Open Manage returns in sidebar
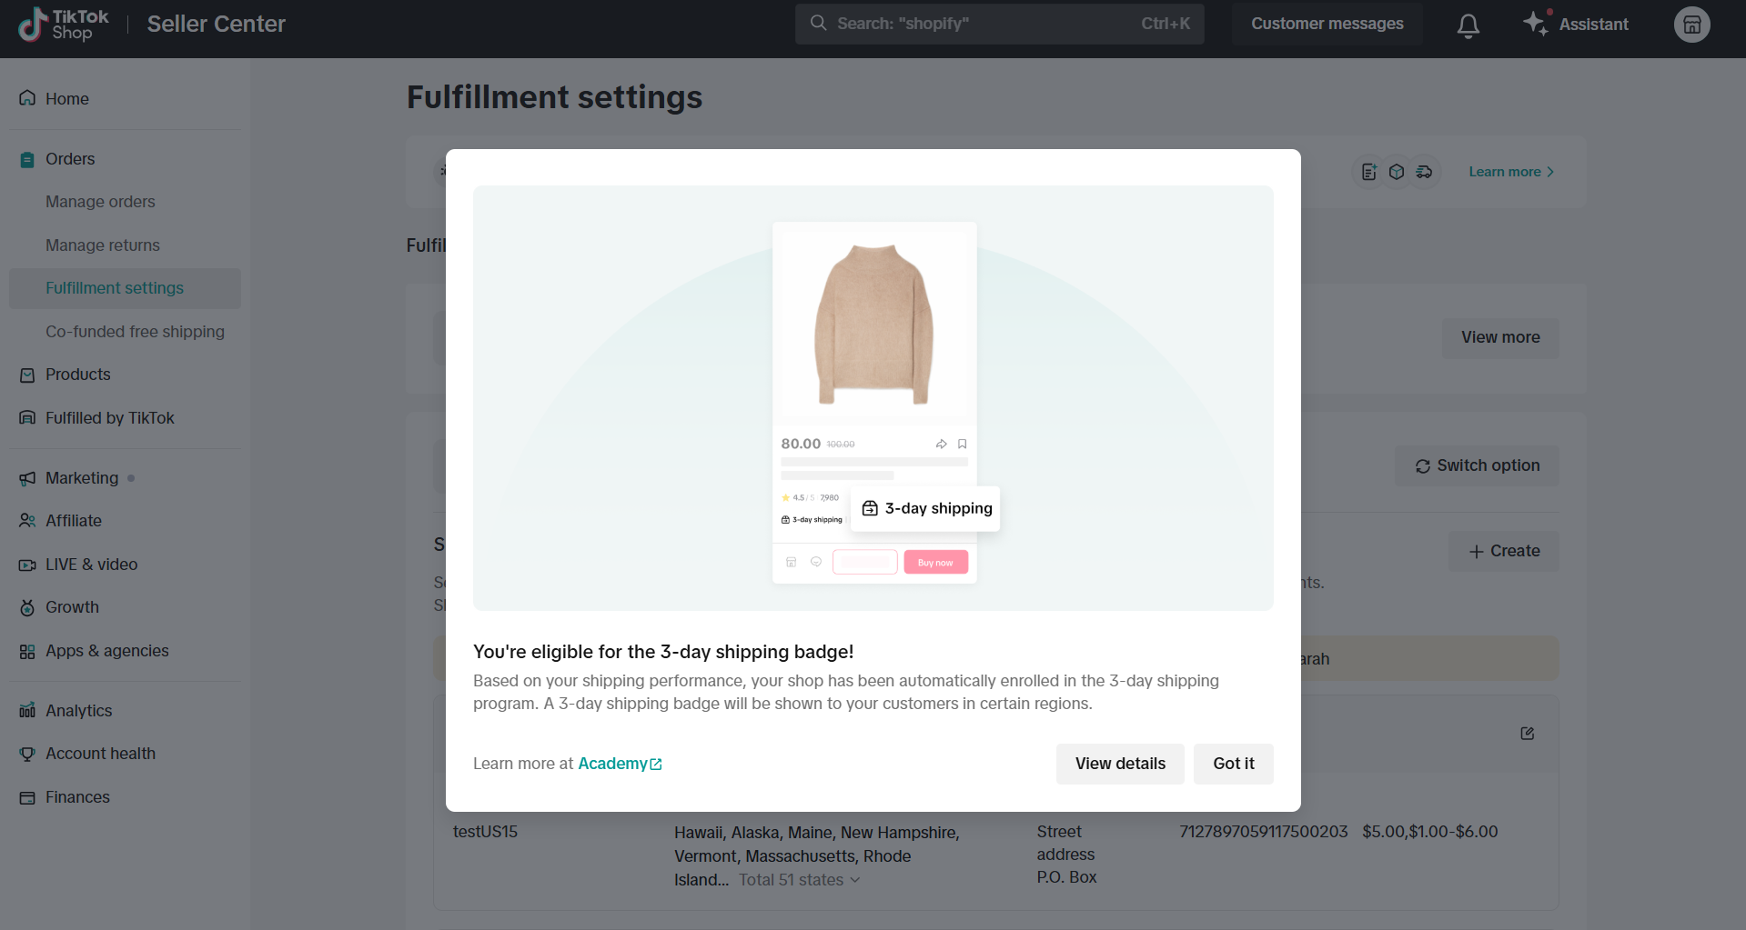This screenshot has width=1746, height=930. point(103,245)
